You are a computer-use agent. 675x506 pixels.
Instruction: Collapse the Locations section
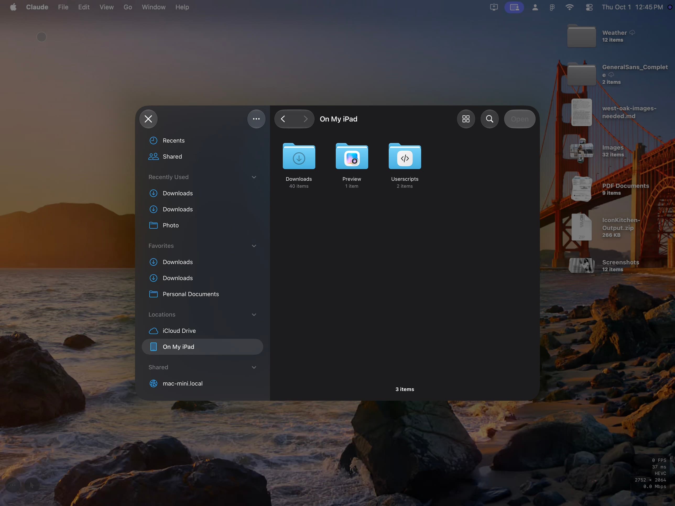tap(254, 315)
